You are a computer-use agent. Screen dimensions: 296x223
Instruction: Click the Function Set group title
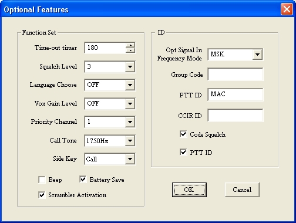pyautogui.click(x=39, y=32)
